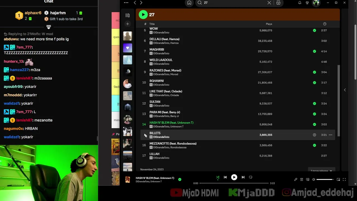This screenshot has width=357, height=201.
Task: Toggle saved checkmark for MAGHRIBI
Action: (x=314, y=51)
